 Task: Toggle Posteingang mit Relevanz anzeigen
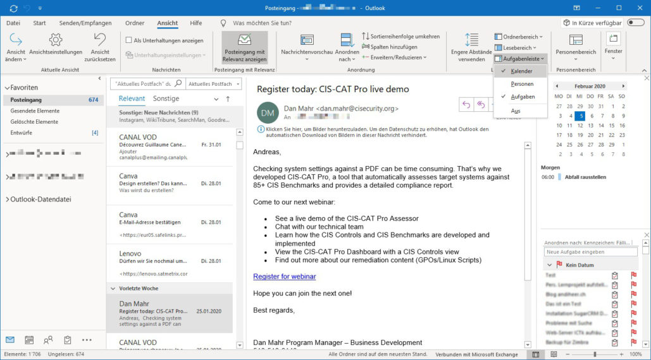pyautogui.click(x=245, y=47)
